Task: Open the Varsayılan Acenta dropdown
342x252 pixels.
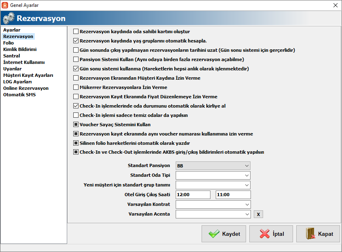Action: [x=213, y=214]
